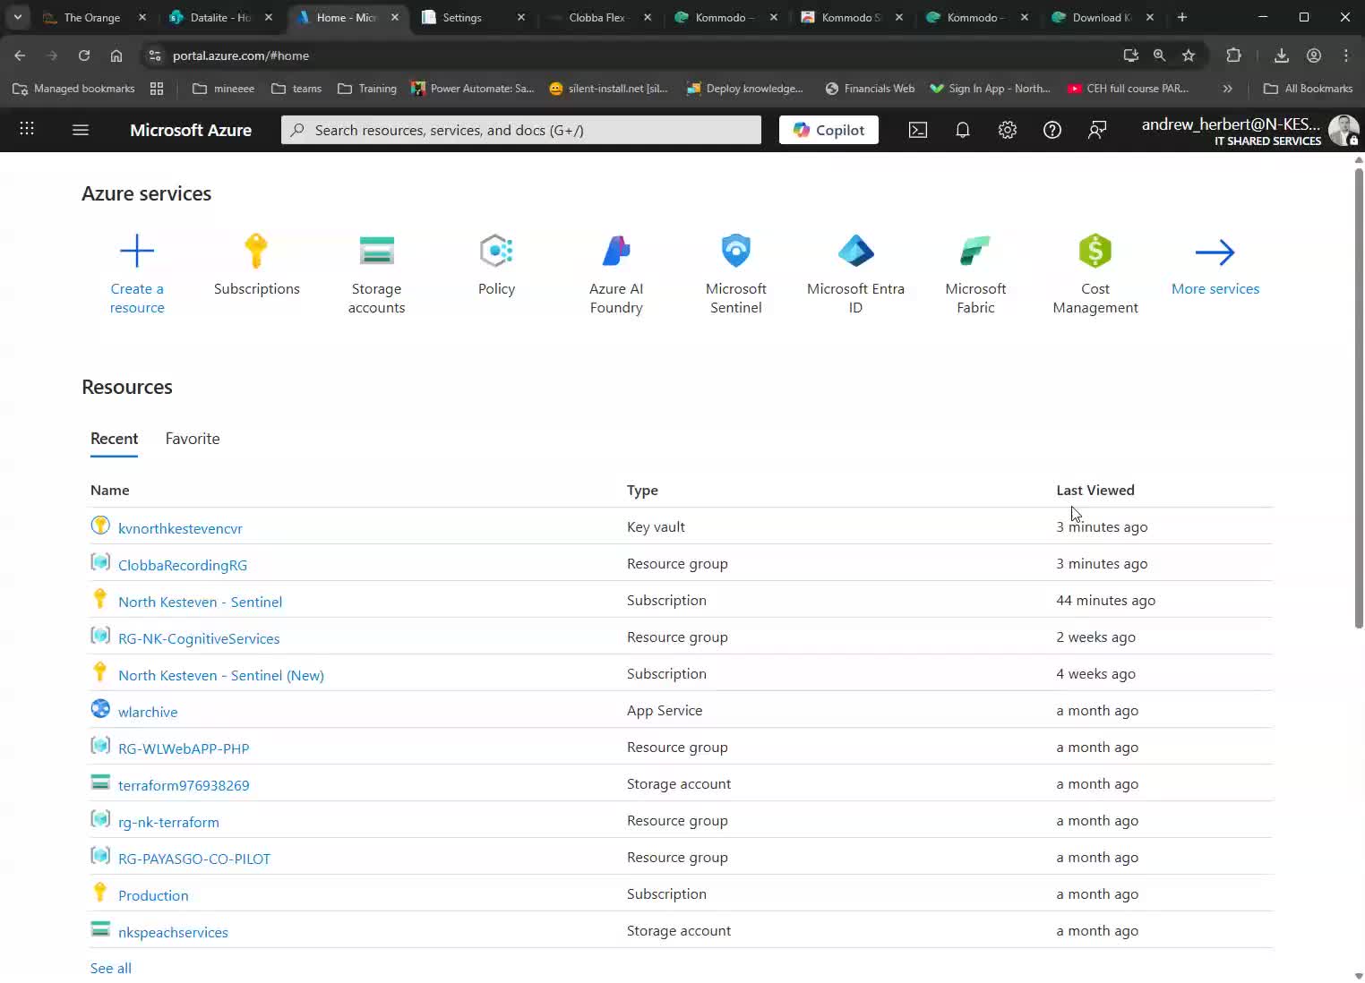Open Microsoft Sentinel shield icon

click(x=736, y=251)
